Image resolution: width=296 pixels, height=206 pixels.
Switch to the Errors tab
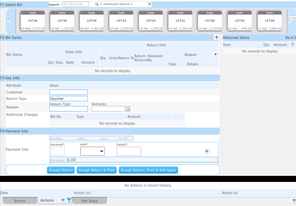coord(20,201)
